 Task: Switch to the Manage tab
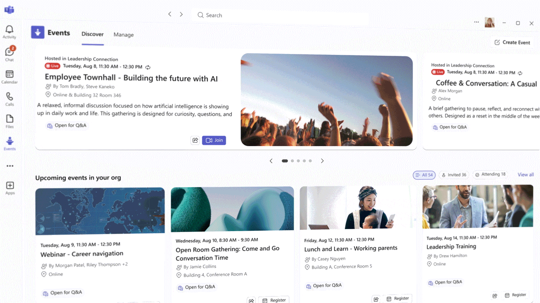[124, 35]
